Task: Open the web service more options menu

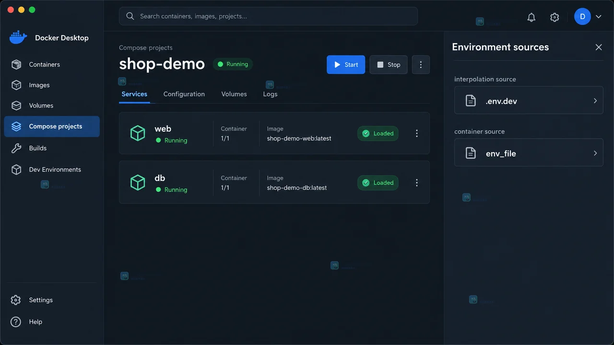Action: [x=417, y=133]
